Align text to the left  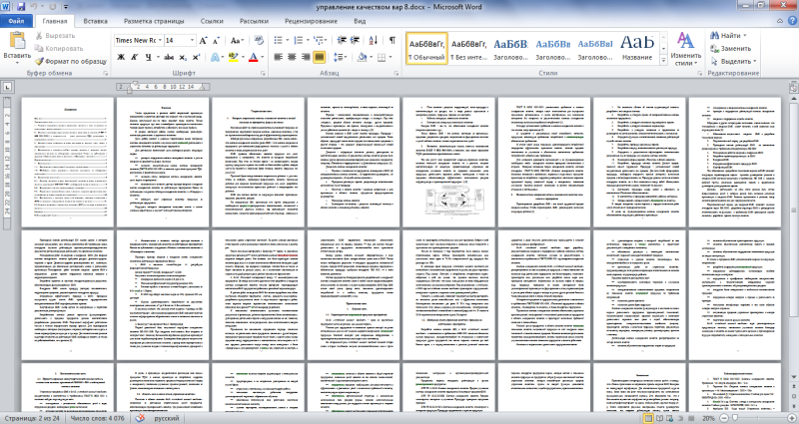[x=279, y=57]
